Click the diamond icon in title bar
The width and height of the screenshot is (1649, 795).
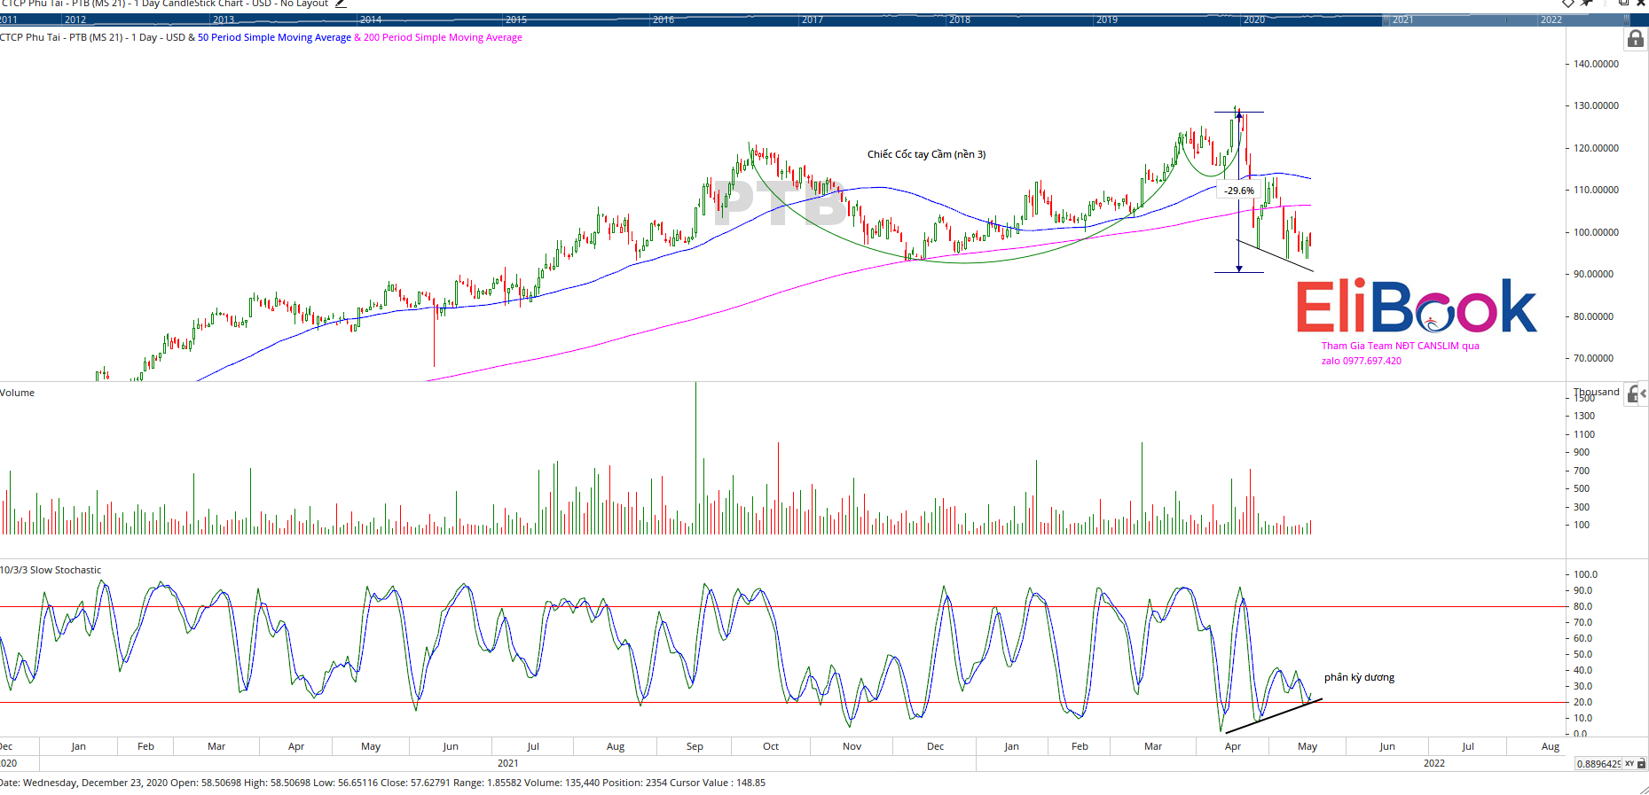click(x=1568, y=3)
